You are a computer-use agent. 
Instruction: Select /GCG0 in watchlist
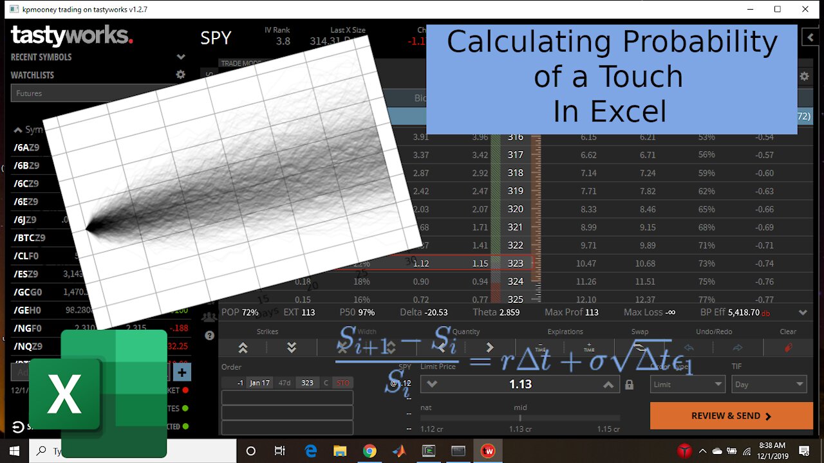point(27,292)
